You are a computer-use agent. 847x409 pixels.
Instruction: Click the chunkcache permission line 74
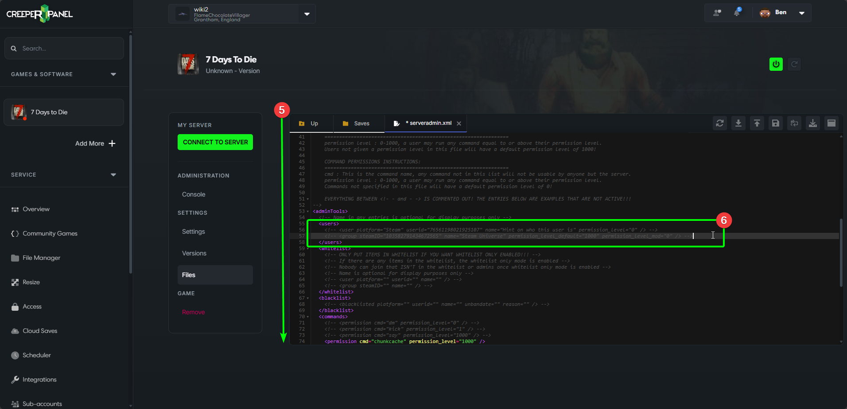coord(404,342)
